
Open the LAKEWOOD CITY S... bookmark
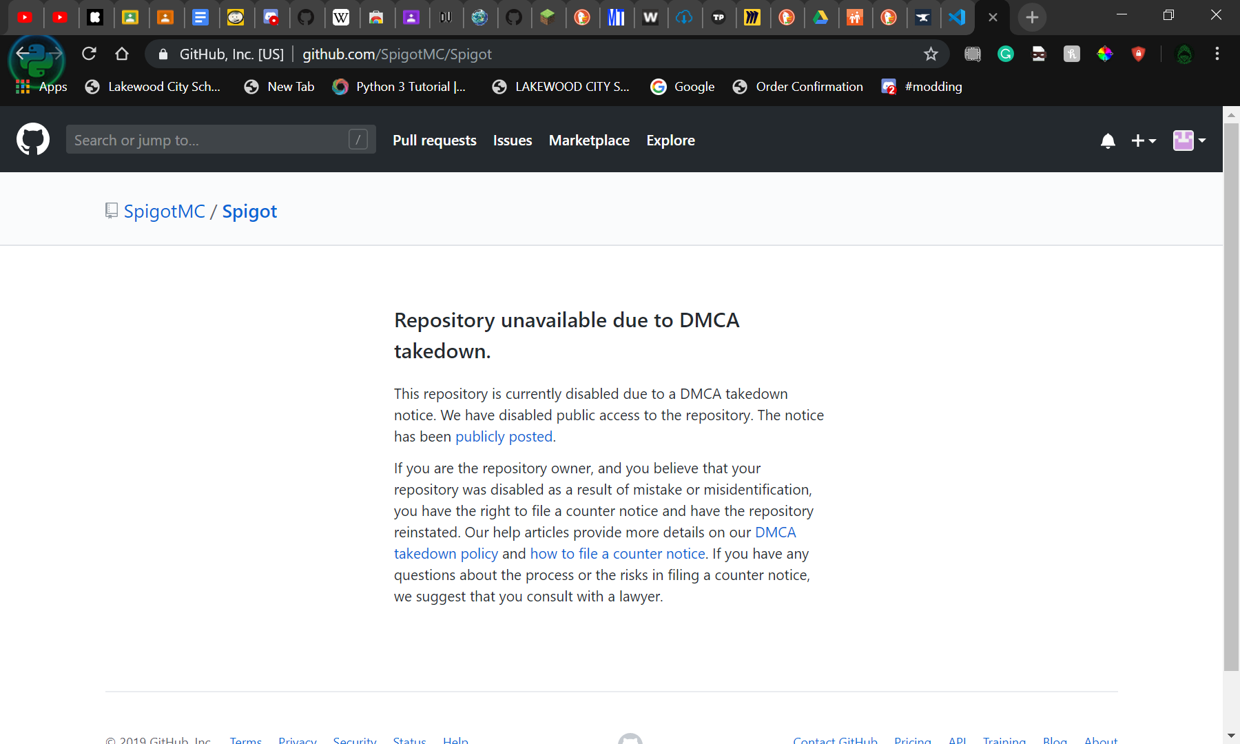pos(561,87)
